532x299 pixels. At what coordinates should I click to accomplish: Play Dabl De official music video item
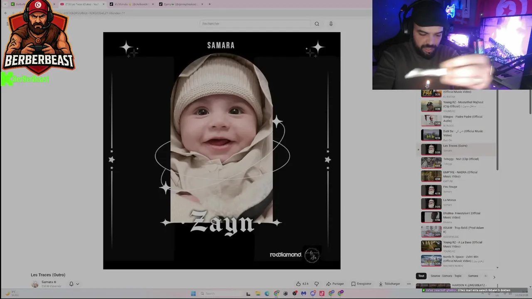click(456, 135)
